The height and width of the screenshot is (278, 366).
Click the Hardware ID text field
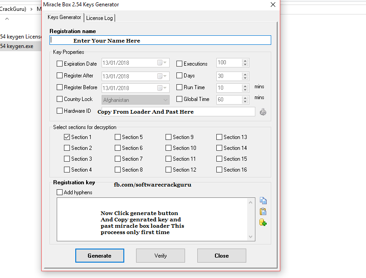coord(179,112)
